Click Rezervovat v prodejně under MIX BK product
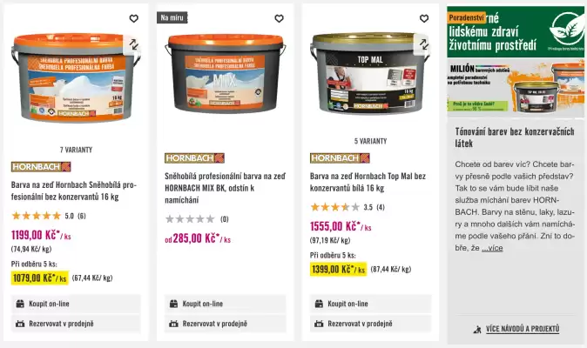This screenshot has width=587, height=348. (x=226, y=324)
